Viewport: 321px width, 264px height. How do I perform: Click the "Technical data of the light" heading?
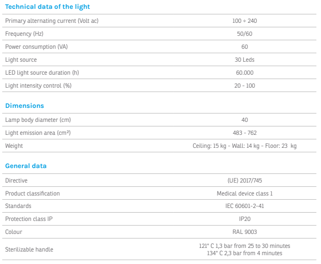47,7
